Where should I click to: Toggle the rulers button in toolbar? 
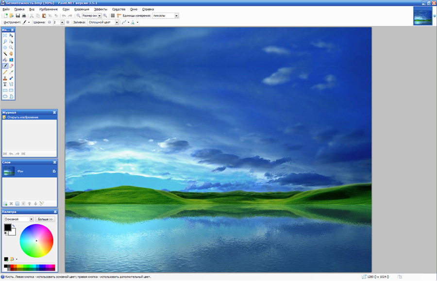point(118,16)
